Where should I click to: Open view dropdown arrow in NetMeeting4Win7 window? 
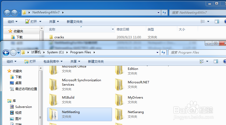click(208, 21)
